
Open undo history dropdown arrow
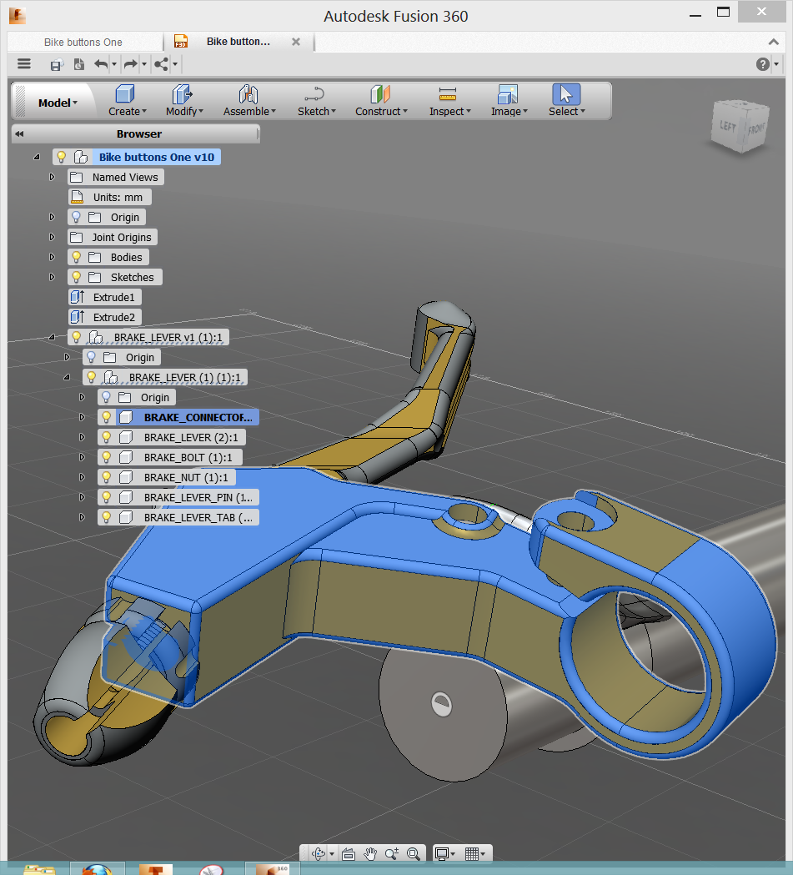pyautogui.click(x=114, y=64)
